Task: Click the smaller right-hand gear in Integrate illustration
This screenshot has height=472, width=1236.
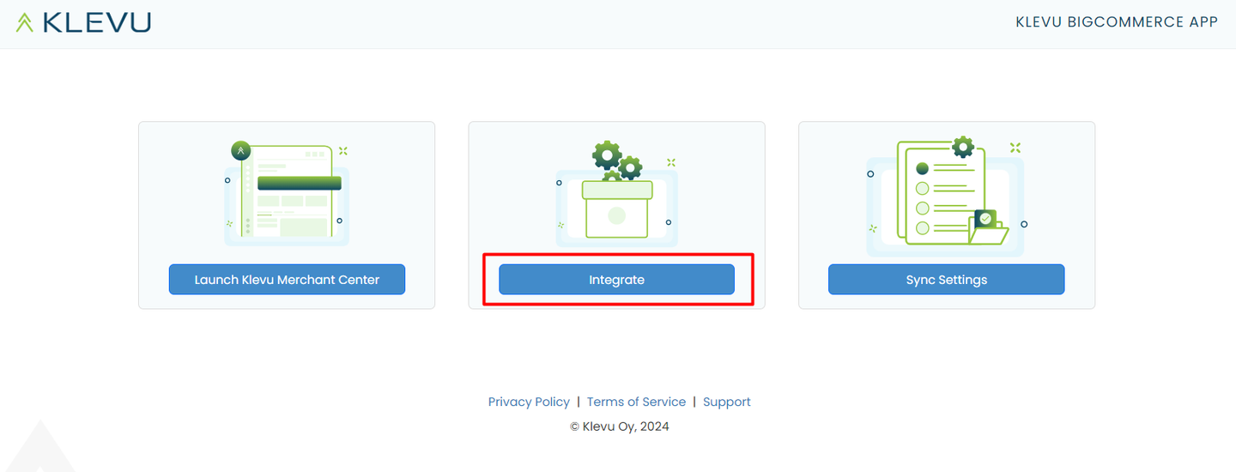Action: (x=631, y=167)
